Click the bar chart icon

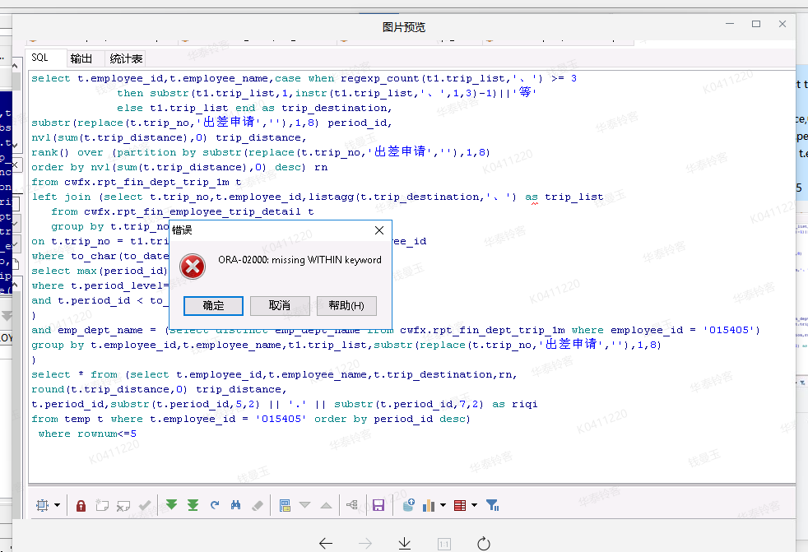pyautogui.click(x=429, y=505)
